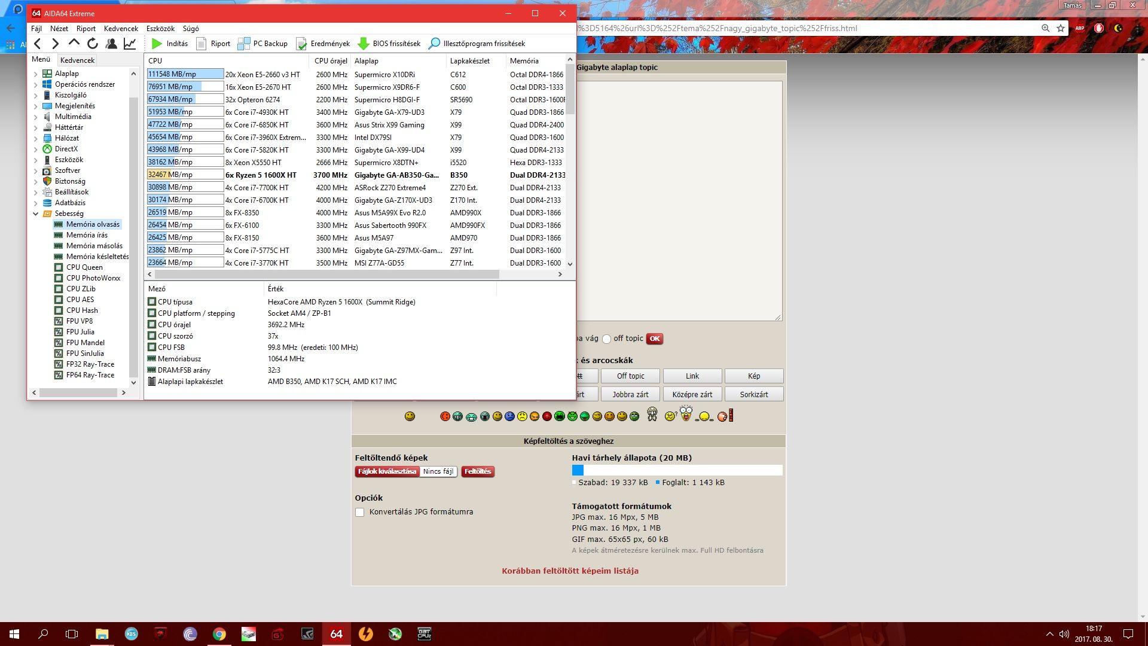Expand the Multimédia tree node

(35, 117)
